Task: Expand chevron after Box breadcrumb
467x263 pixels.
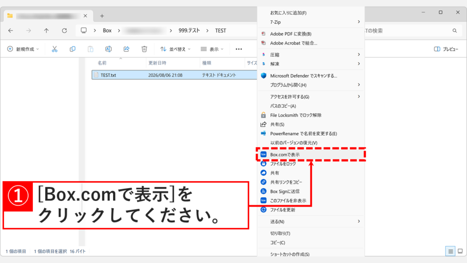Action: [x=119, y=31]
